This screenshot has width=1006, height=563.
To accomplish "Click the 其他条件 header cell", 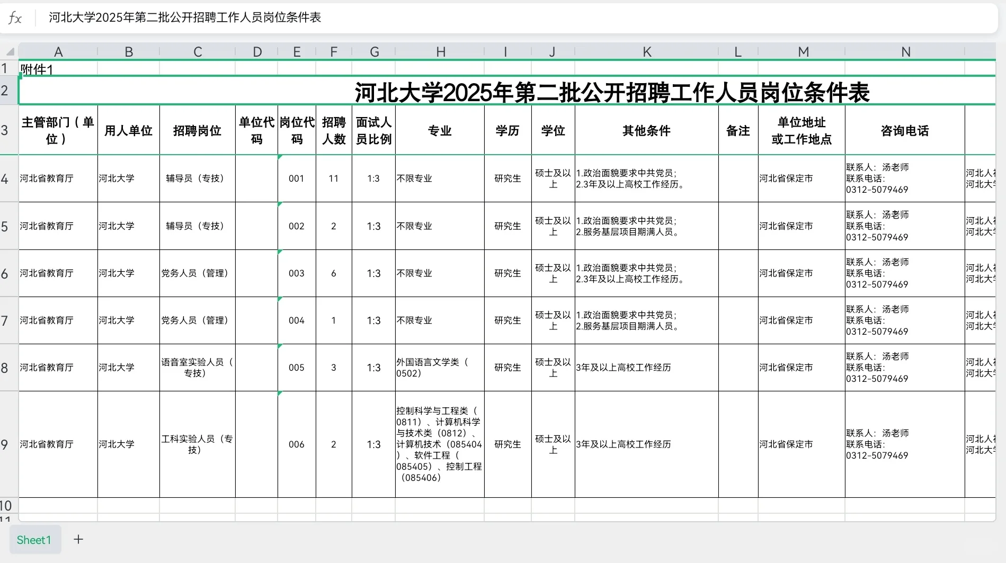I will tap(647, 130).
